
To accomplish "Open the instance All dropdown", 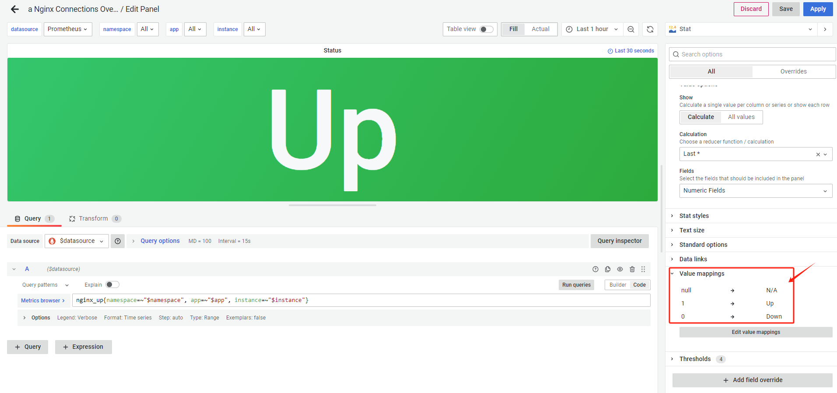I will (254, 29).
